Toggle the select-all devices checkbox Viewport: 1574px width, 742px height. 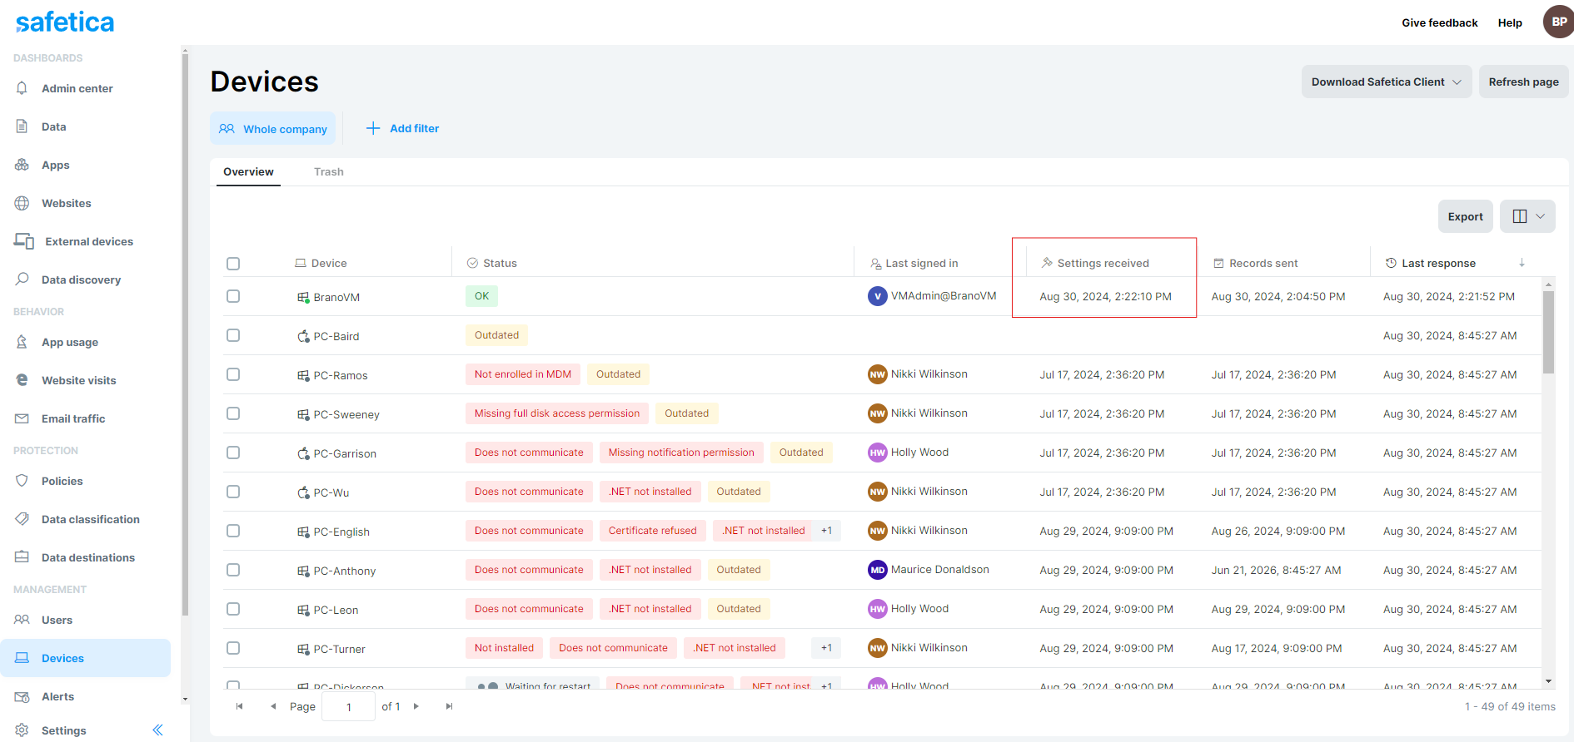233,264
